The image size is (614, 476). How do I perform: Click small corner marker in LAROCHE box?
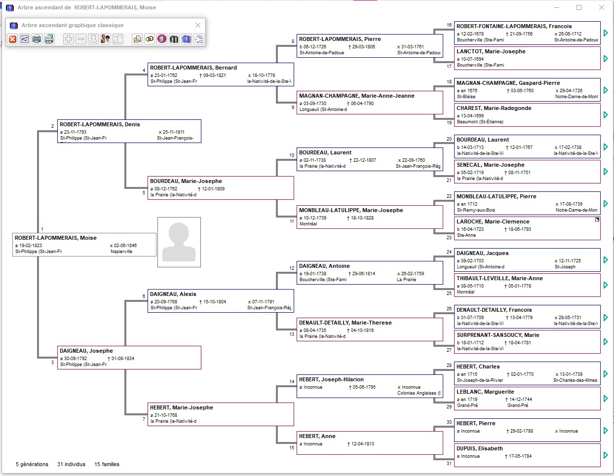pyautogui.click(x=597, y=220)
